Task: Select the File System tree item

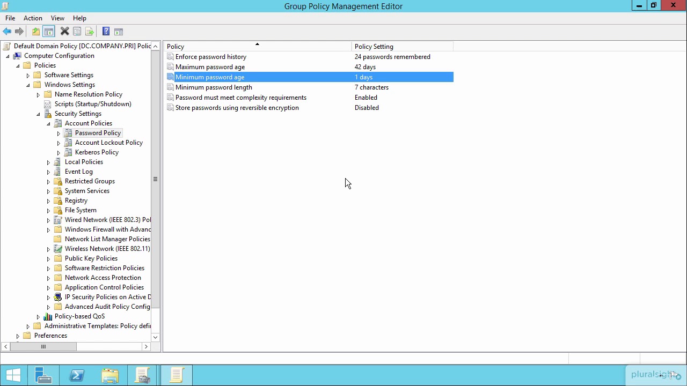Action: 81,210
